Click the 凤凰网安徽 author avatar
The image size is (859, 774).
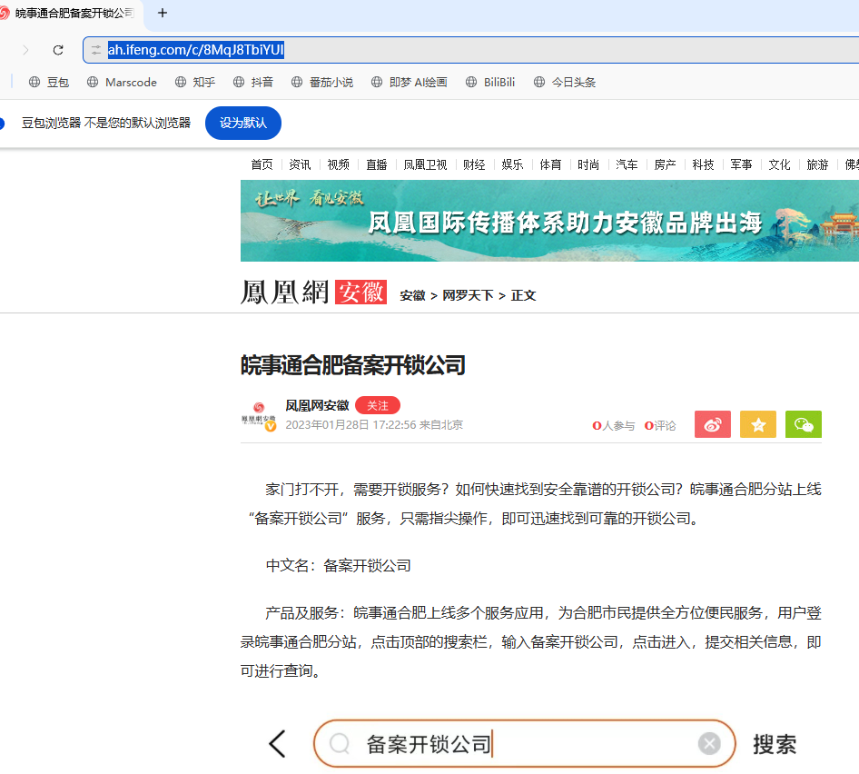click(259, 417)
